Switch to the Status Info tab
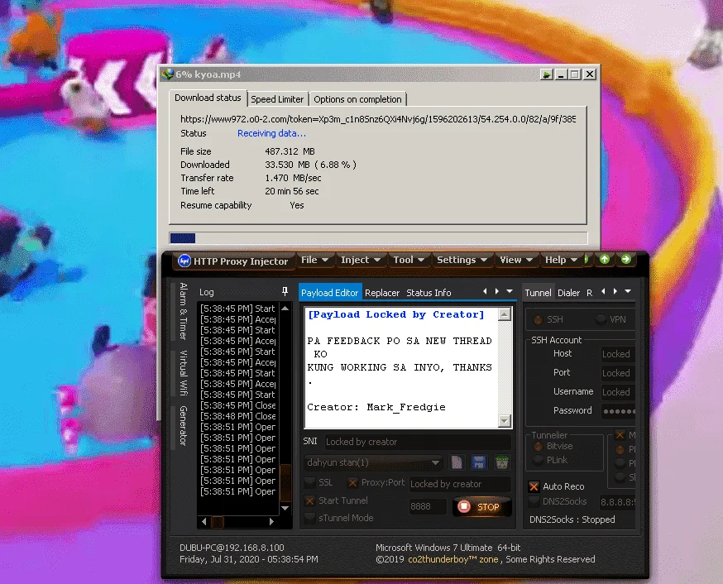Screen dimensions: 723x584 pos(429,293)
